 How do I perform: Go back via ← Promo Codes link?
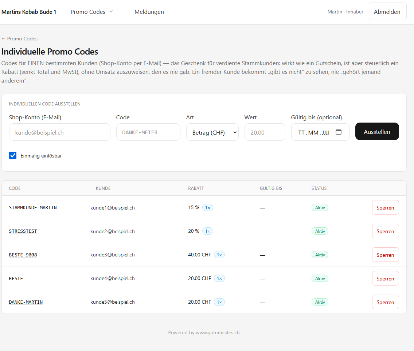pos(20,39)
